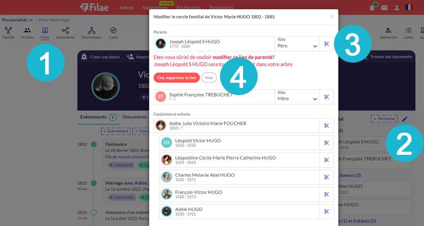Click François-Victor HUGO portrait thumbnail
The image size is (424, 226).
pos(166,194)
